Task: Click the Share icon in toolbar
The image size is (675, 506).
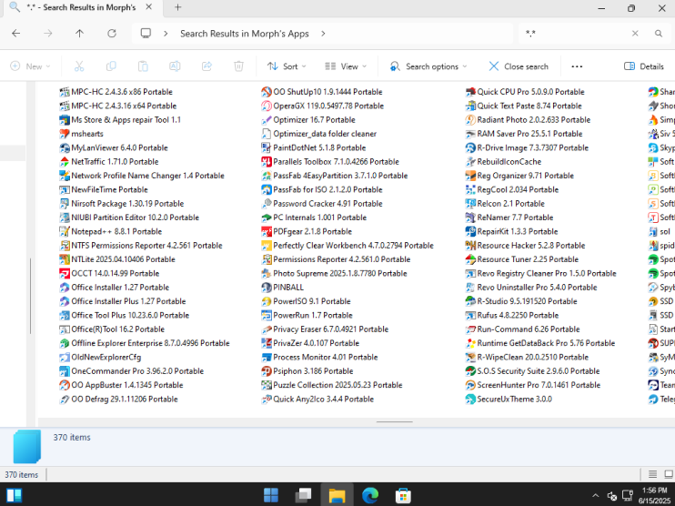Action: pyautogui.click(x=207, y=66)
